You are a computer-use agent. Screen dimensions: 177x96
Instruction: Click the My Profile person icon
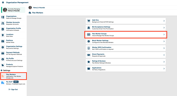pos(3,59)
